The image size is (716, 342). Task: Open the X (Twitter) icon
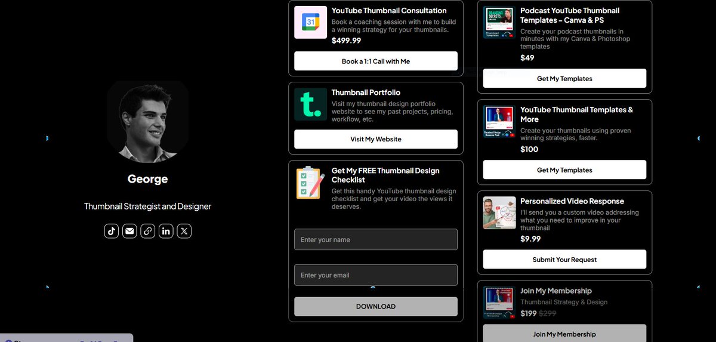184,231
